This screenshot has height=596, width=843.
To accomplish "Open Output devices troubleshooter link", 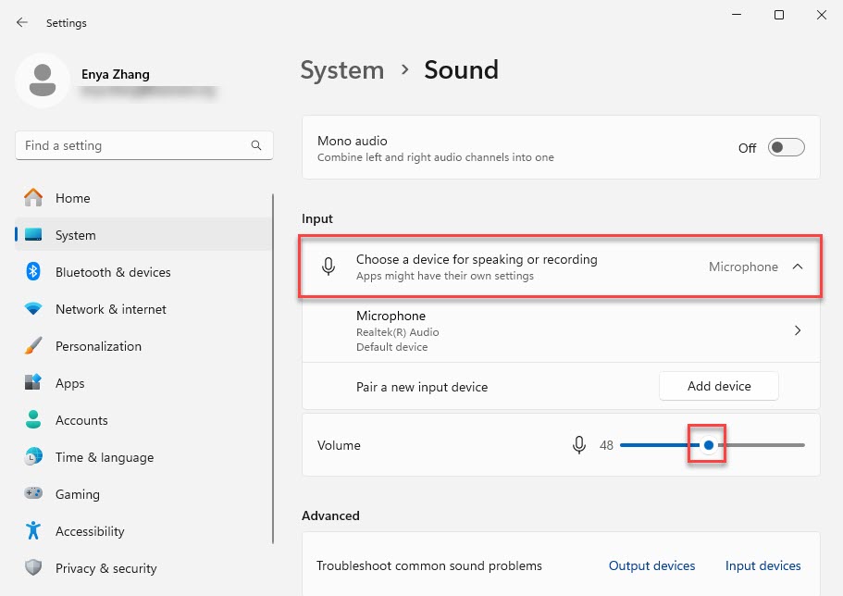I will click(651, 565).
